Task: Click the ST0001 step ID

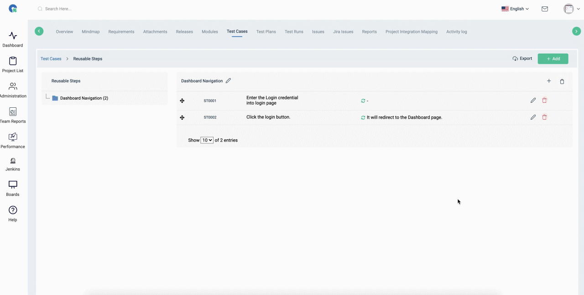Action: point(210,101)
